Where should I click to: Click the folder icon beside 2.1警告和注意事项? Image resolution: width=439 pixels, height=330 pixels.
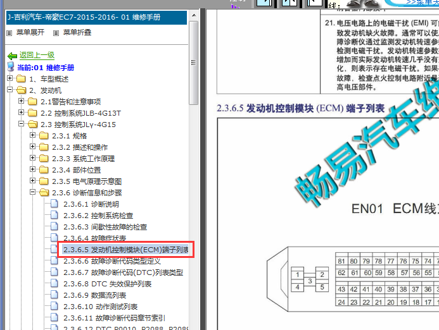[x=32, y=102]
